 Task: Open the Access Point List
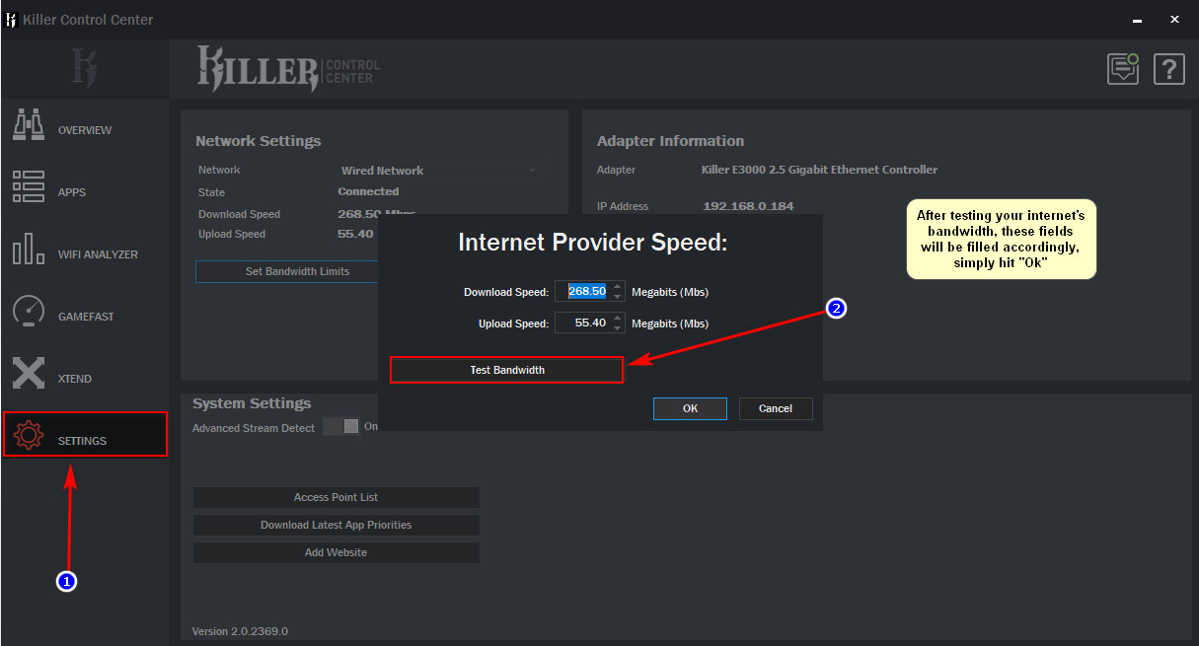pyautogui.click(x=336, y=497)
